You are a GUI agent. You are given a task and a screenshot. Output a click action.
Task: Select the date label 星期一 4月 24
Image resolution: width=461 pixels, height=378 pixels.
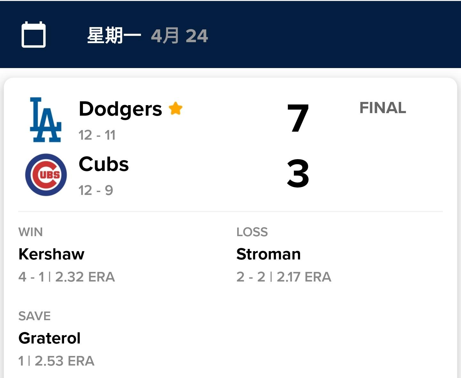coord(147,35)
